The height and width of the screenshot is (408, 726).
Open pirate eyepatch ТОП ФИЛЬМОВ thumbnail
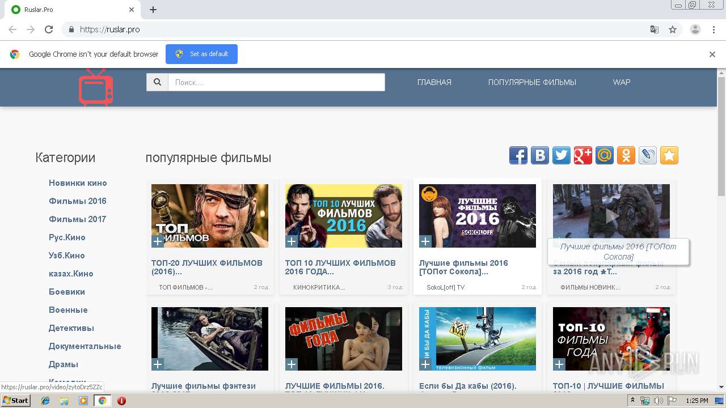point(210,215)
